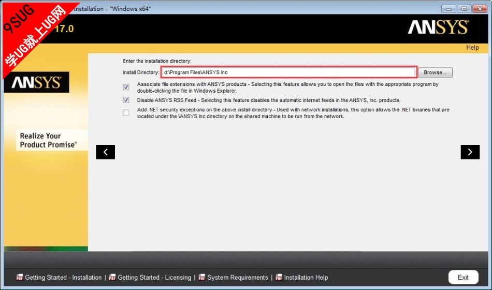492x290 pixels.
Task: Open Installation Help link
Action: pos(306,278)
